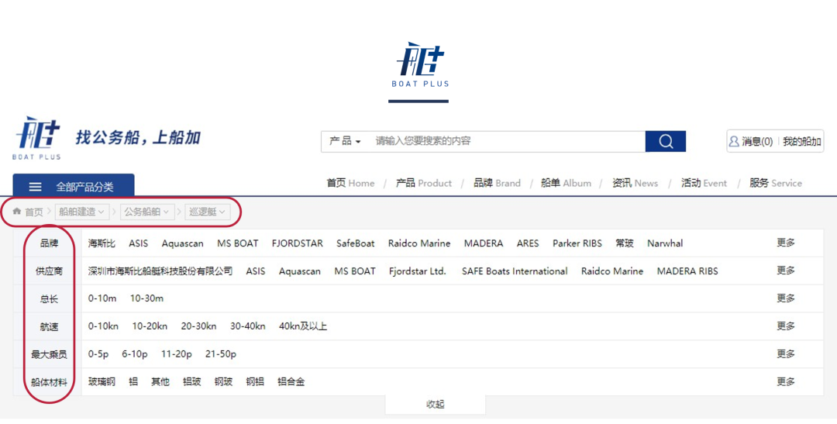
Task: Open 活动 Event nav item
Action: click(x=704, y=183)
